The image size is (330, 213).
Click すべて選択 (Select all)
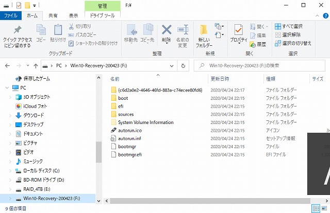289,26
